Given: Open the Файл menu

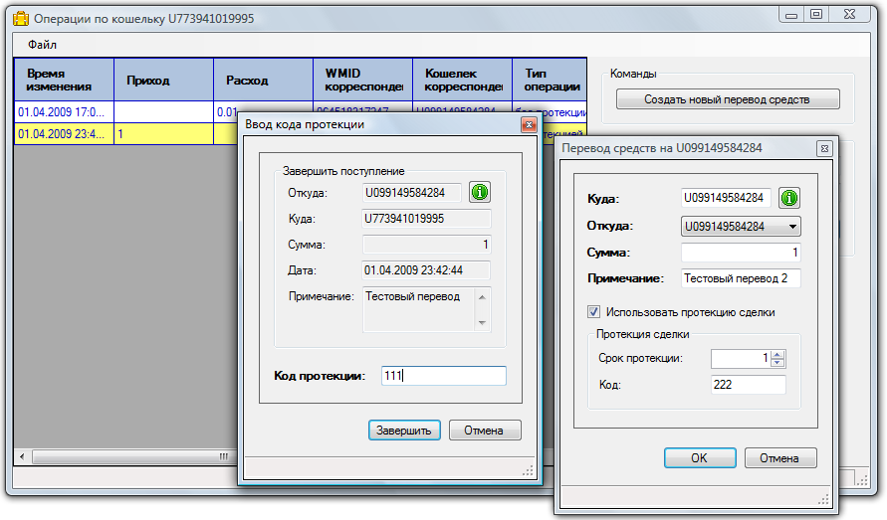Looking at the screenshot, I should [43, 45].
